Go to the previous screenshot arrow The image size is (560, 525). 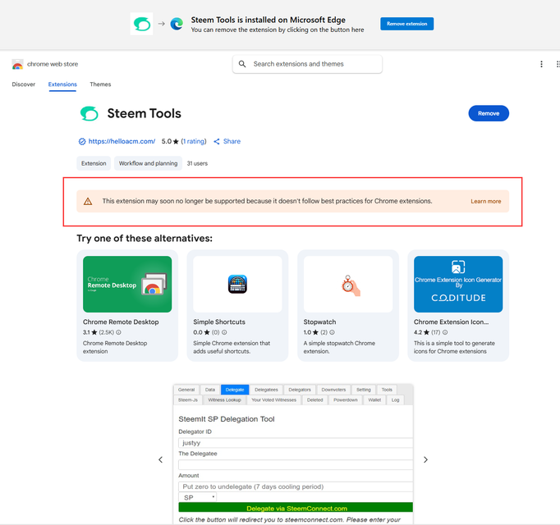tap(161, 459)
